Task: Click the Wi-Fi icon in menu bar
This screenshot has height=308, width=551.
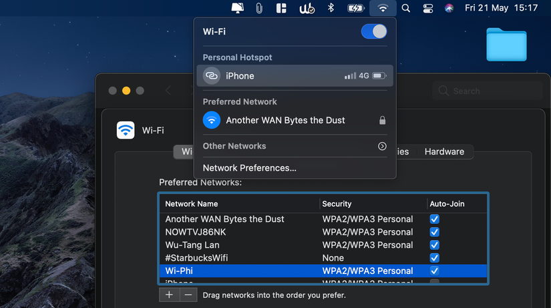Action: coord(383,8)
